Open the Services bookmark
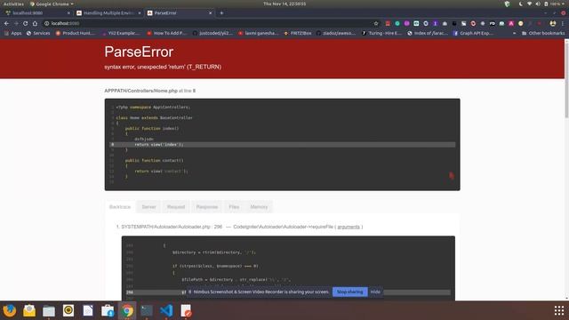This screenshot has width=569, height=320. pos(38,33)
